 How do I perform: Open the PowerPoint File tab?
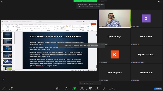coord(2,24)
